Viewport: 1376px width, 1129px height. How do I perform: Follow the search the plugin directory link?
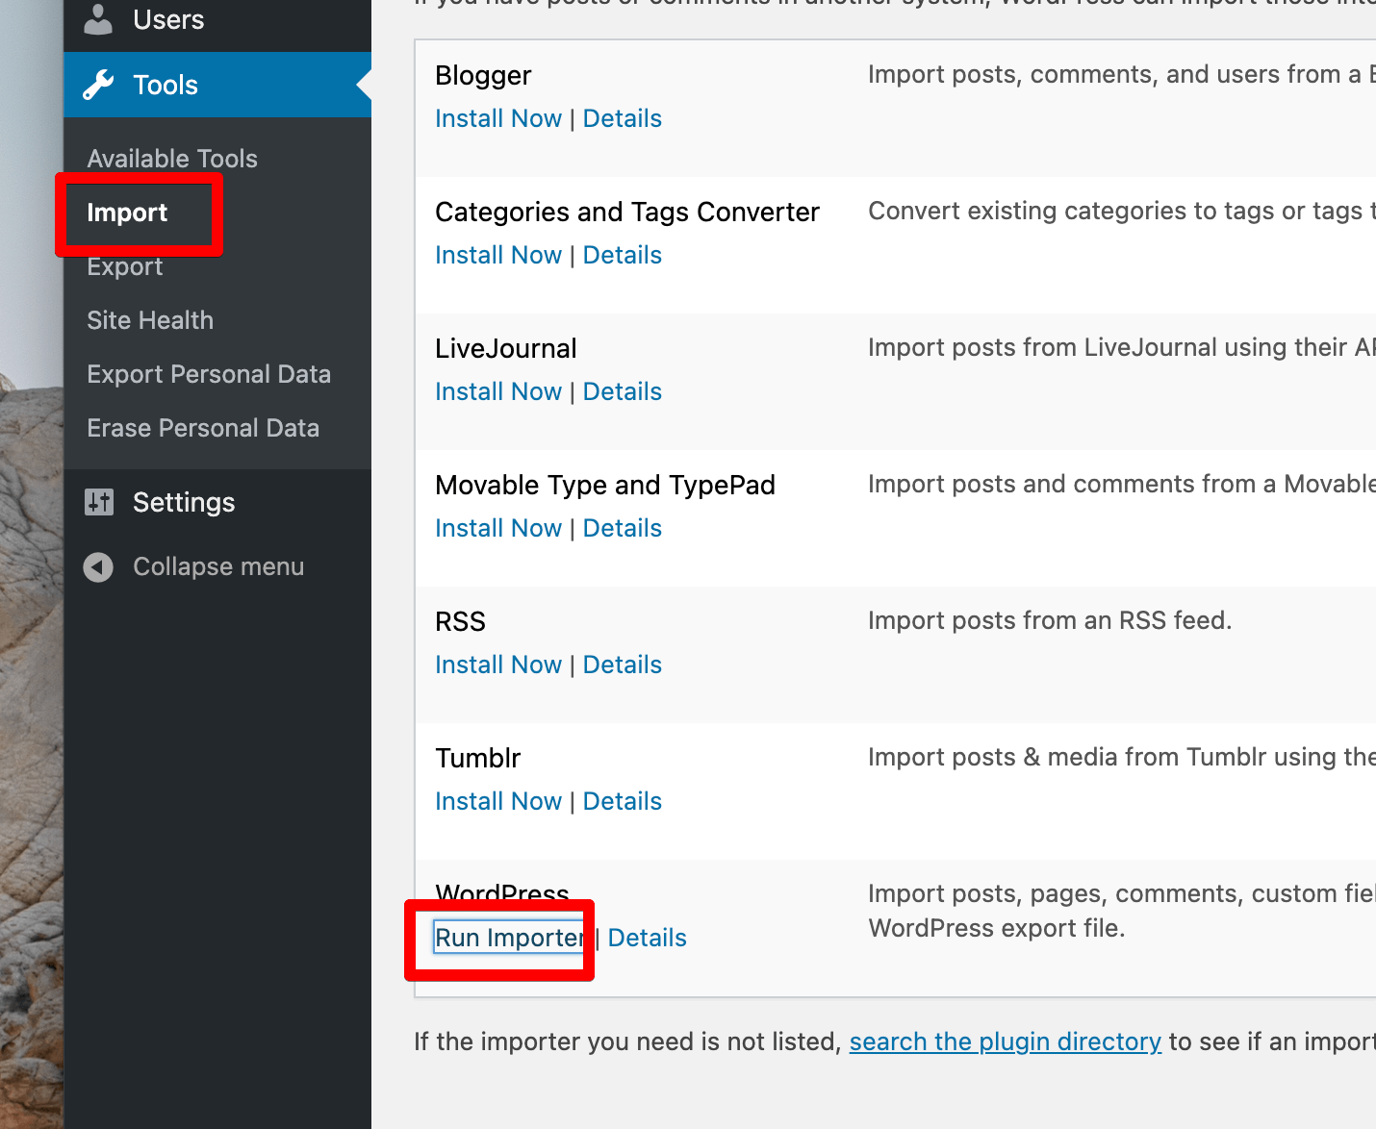point(1005,1041)
